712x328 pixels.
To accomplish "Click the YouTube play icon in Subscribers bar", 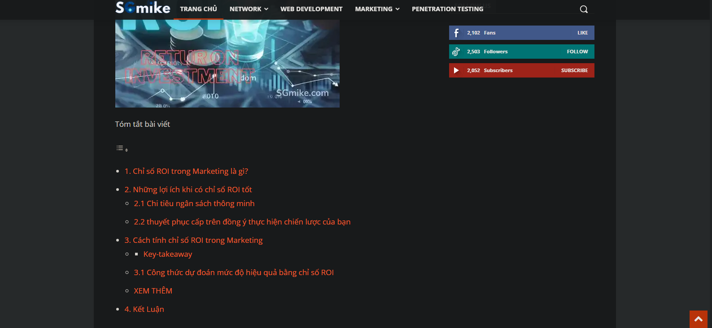I will (456, 70).
